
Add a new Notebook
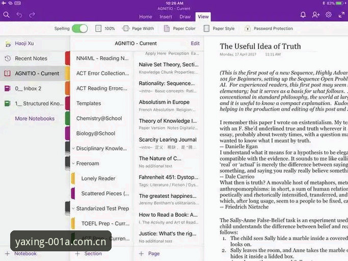click(21, 253)
